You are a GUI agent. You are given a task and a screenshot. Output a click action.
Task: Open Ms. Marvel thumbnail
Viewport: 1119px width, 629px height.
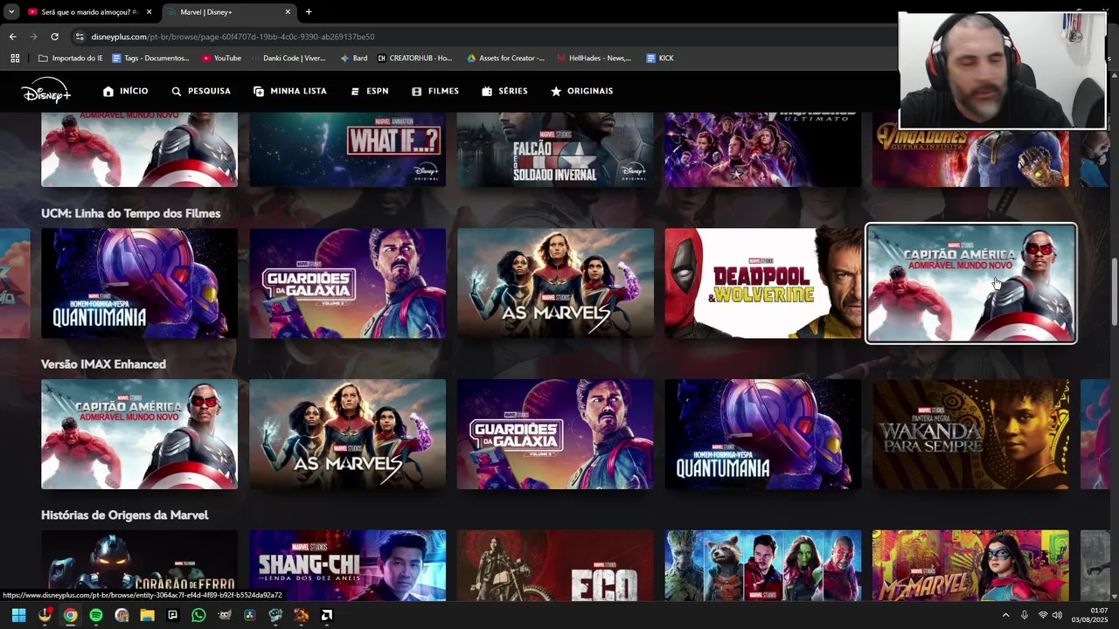970,565
